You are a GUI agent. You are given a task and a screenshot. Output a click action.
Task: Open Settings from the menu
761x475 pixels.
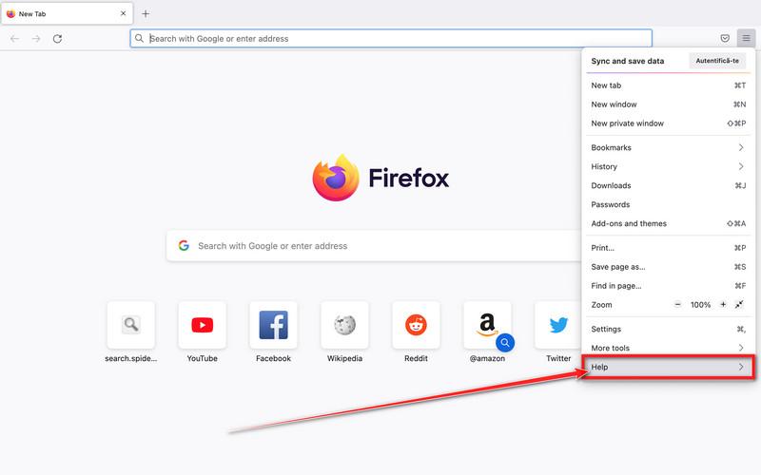coord(669,329)
